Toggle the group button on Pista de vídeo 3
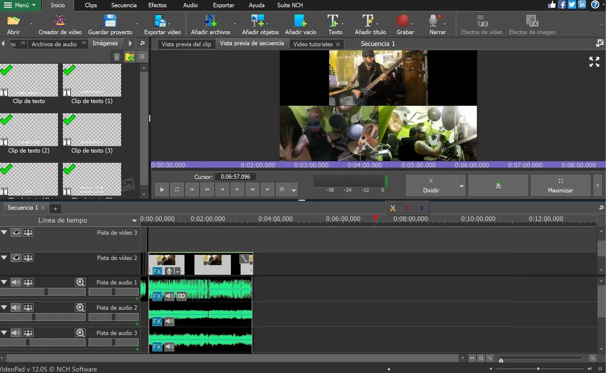The width and height of the screenshot is (608, 373). (28, 233)
